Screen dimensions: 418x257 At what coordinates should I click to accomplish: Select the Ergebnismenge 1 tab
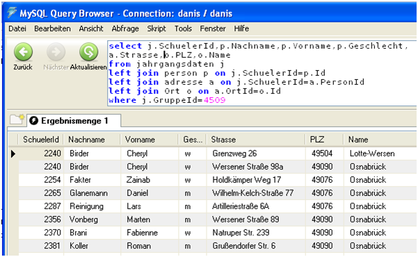(x=74, y=121)
